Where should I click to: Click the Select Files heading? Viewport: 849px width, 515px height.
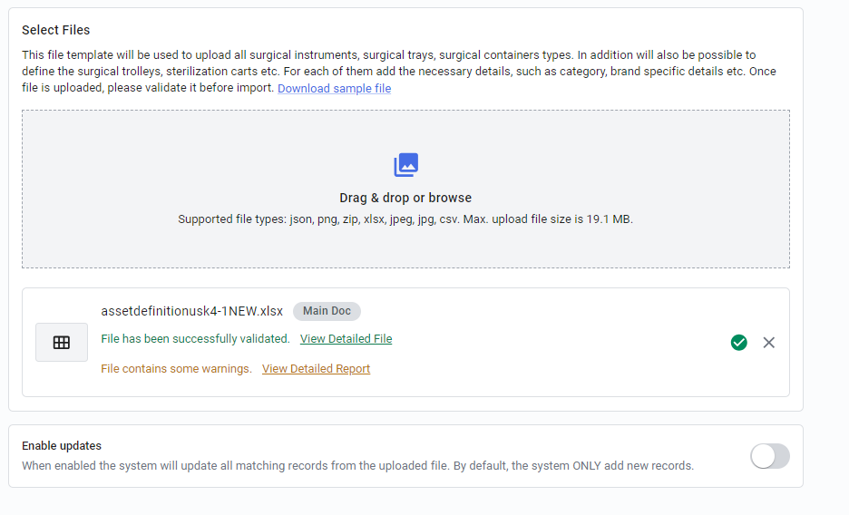pyautogui.click(x=55, y=30)
